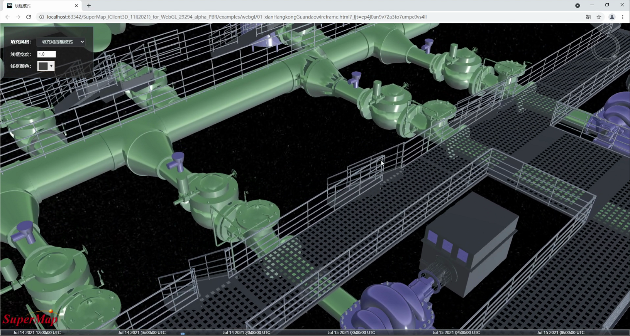Click the compass north N marker
The height and width of the screenshot is (336, 630).
point(614,56)
